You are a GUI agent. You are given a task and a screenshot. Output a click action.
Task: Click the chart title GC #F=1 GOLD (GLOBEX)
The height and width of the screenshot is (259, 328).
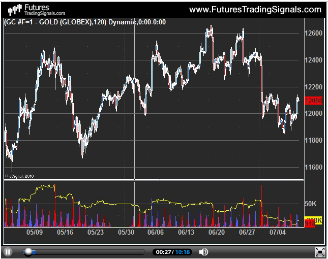click(85, 22)
